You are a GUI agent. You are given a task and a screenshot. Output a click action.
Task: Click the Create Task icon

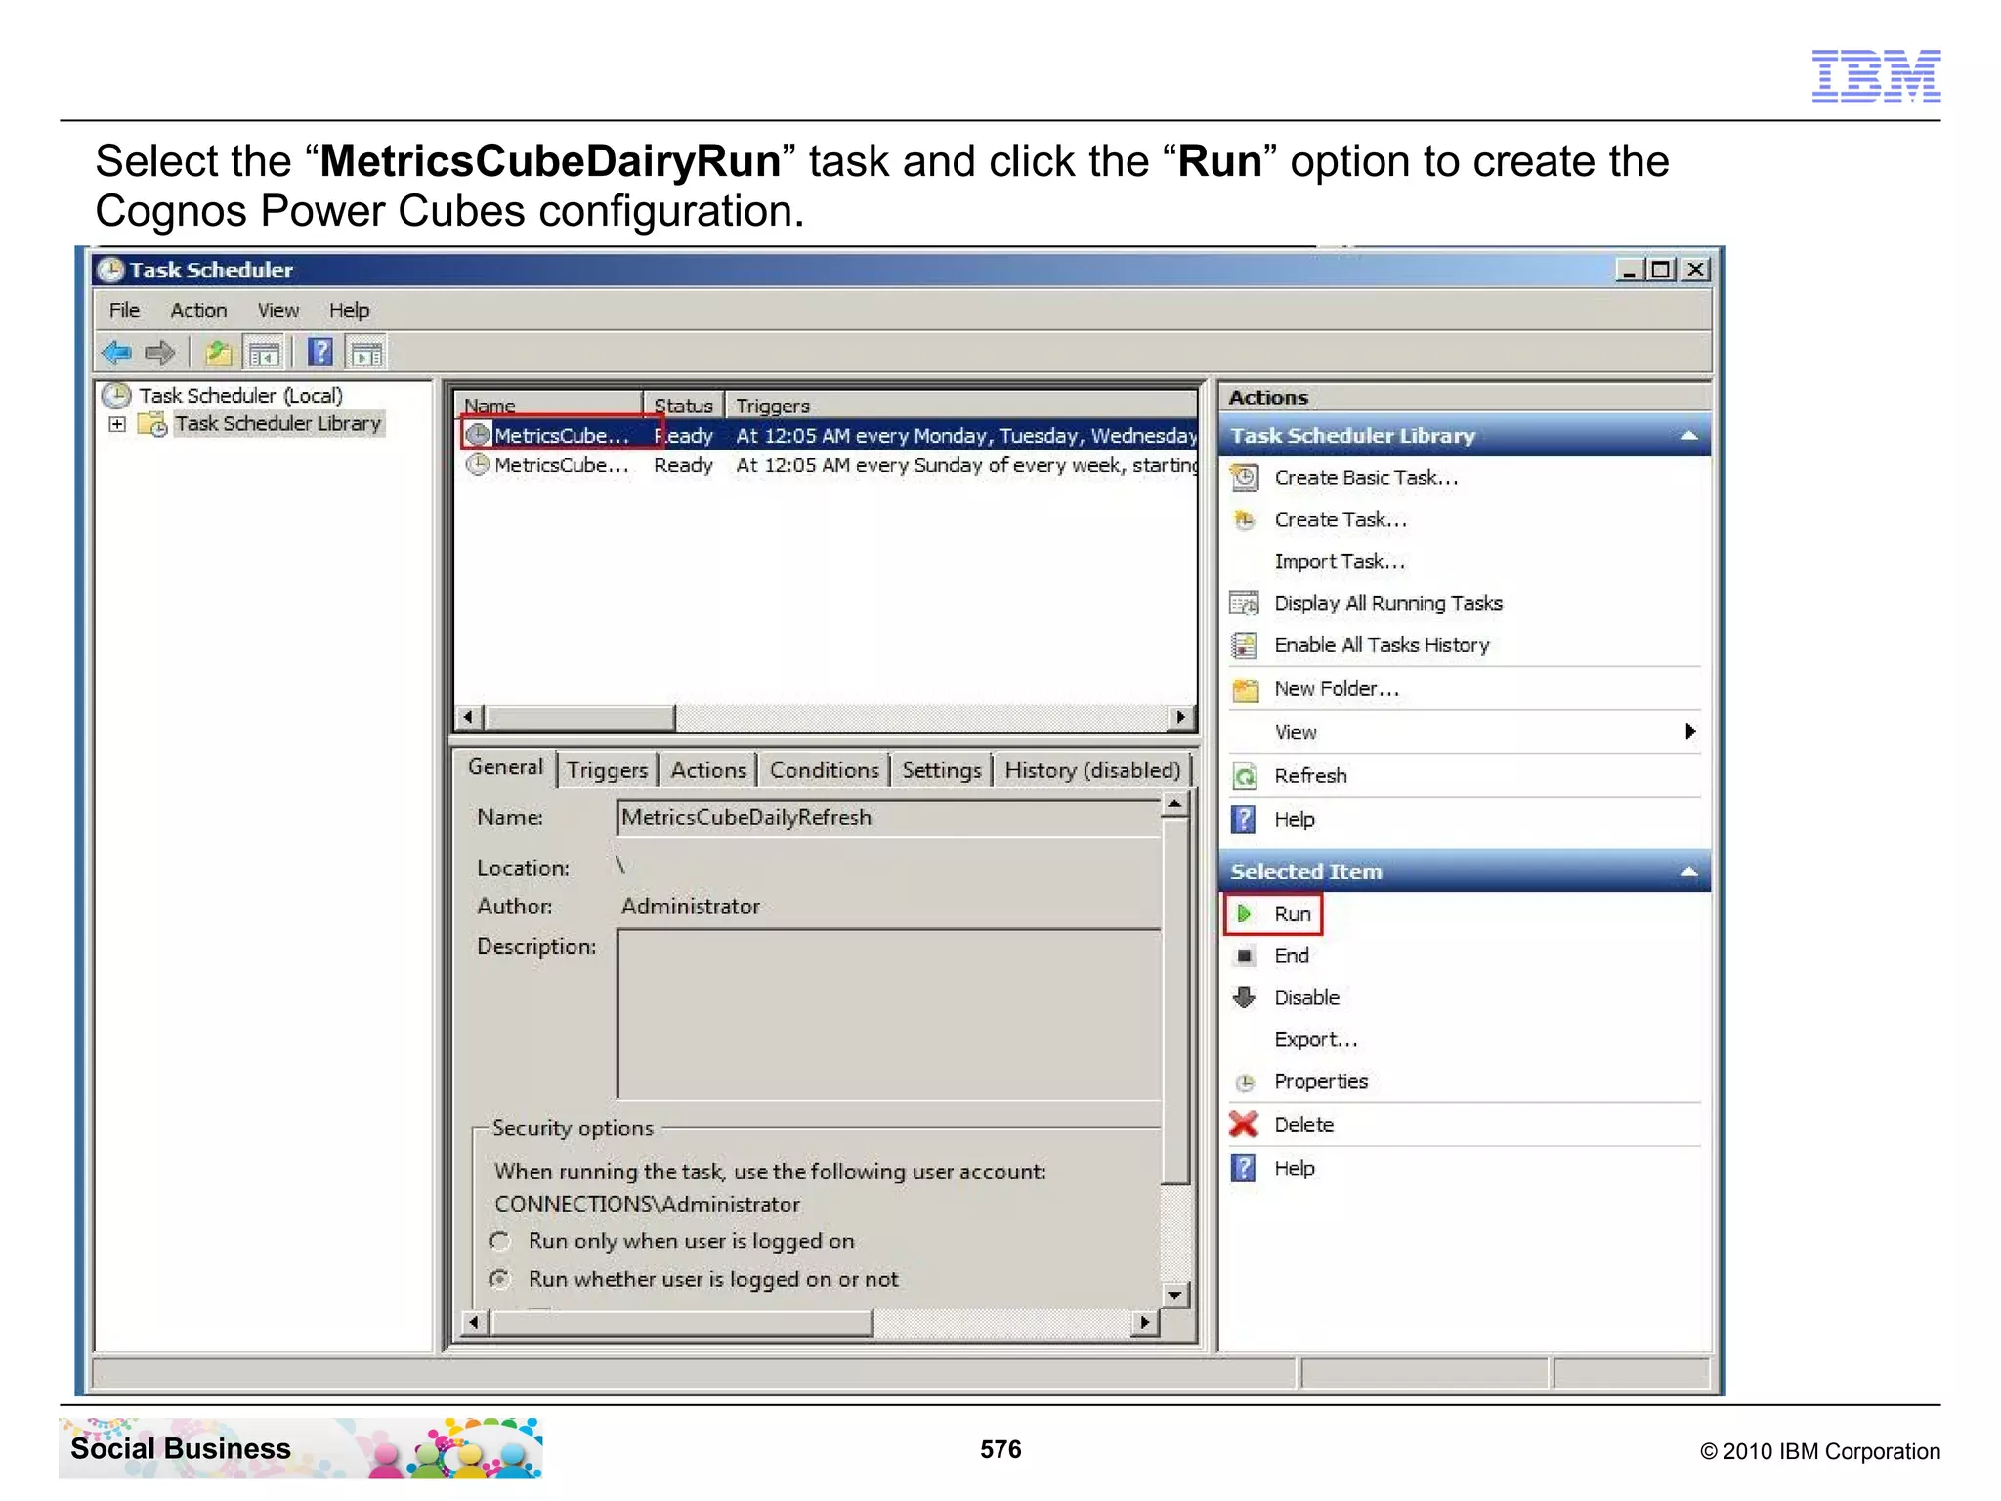pyautogui.click(x=1245, y=520)
